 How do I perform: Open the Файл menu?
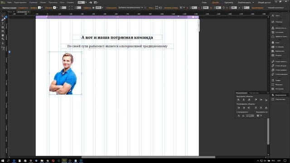click(10, 3)
